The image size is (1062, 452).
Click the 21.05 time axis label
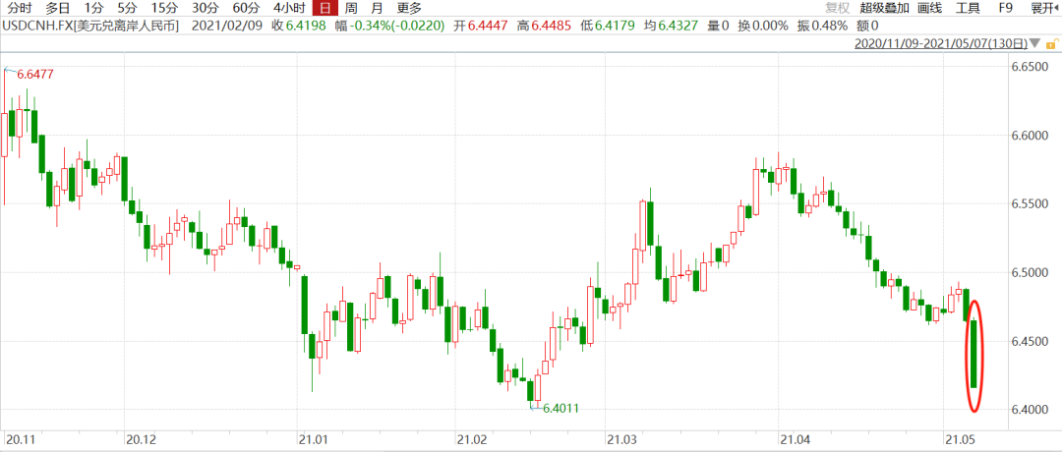[x=958, y=440]
